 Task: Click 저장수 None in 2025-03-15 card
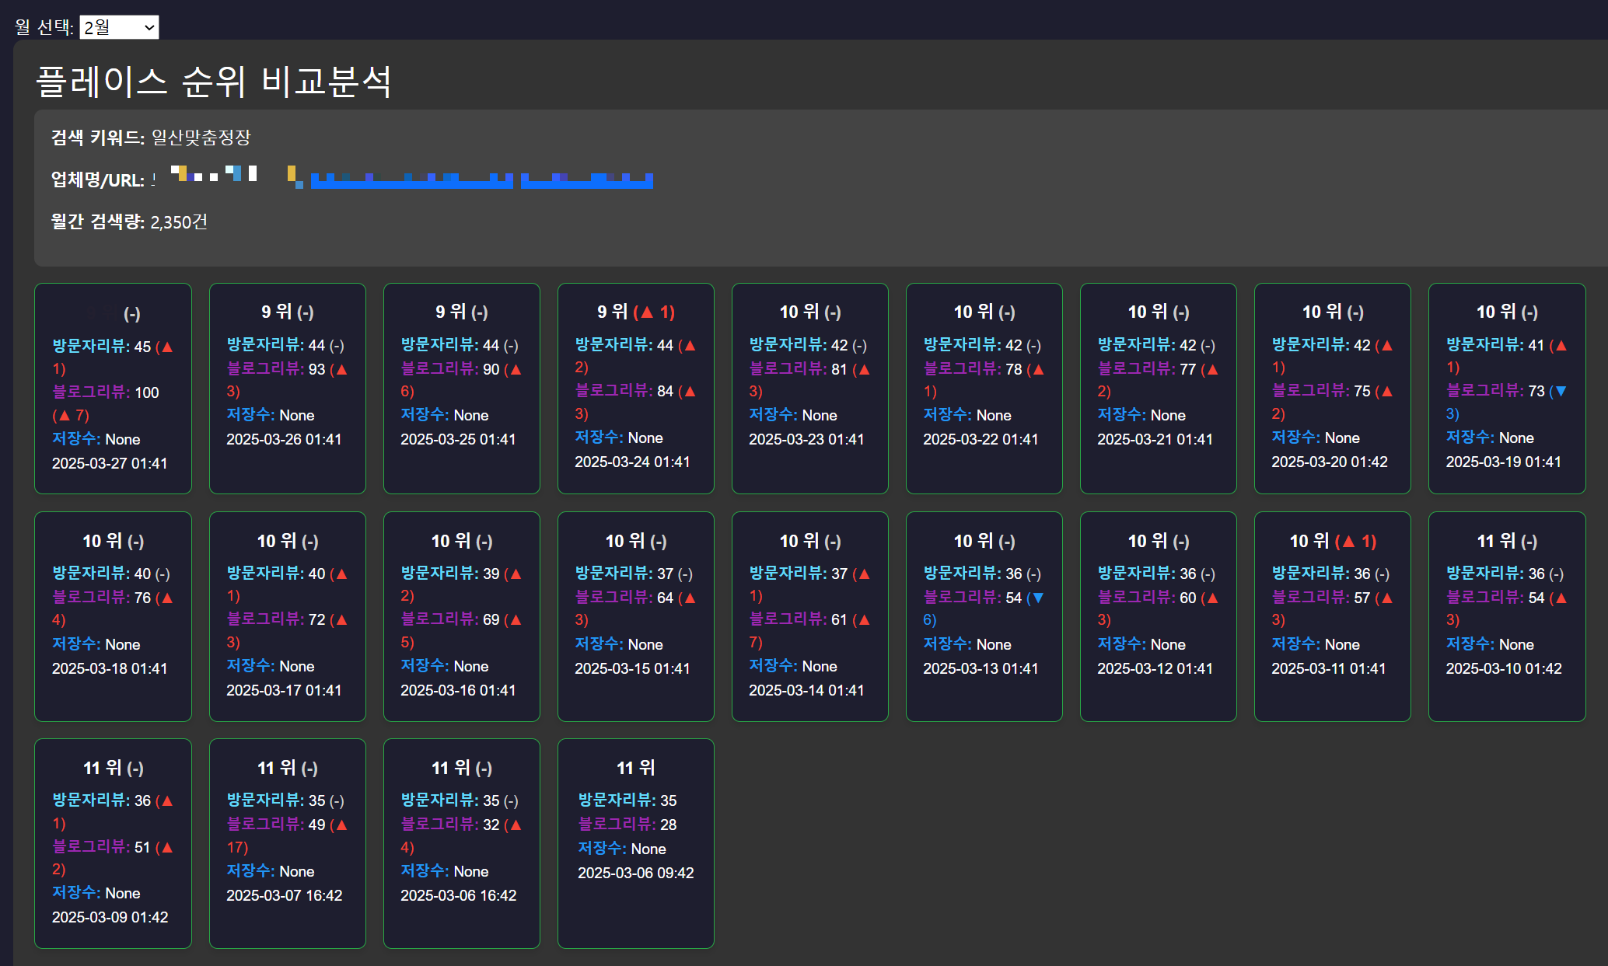click(618, 644)
